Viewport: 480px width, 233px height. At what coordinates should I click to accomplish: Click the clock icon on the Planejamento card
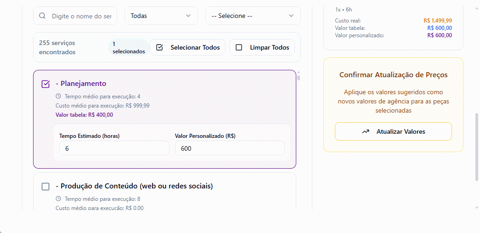[58, 97]
